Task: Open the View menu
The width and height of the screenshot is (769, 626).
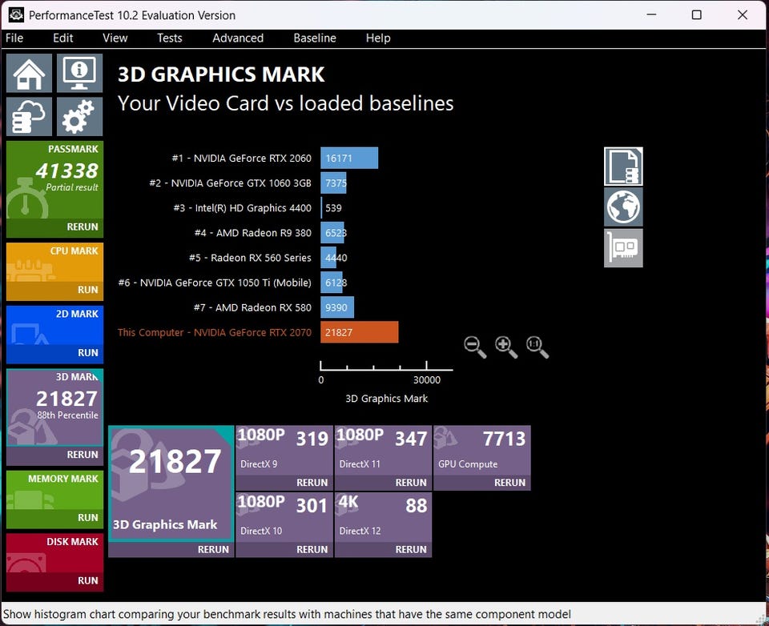Action: (x=115, y=38)
